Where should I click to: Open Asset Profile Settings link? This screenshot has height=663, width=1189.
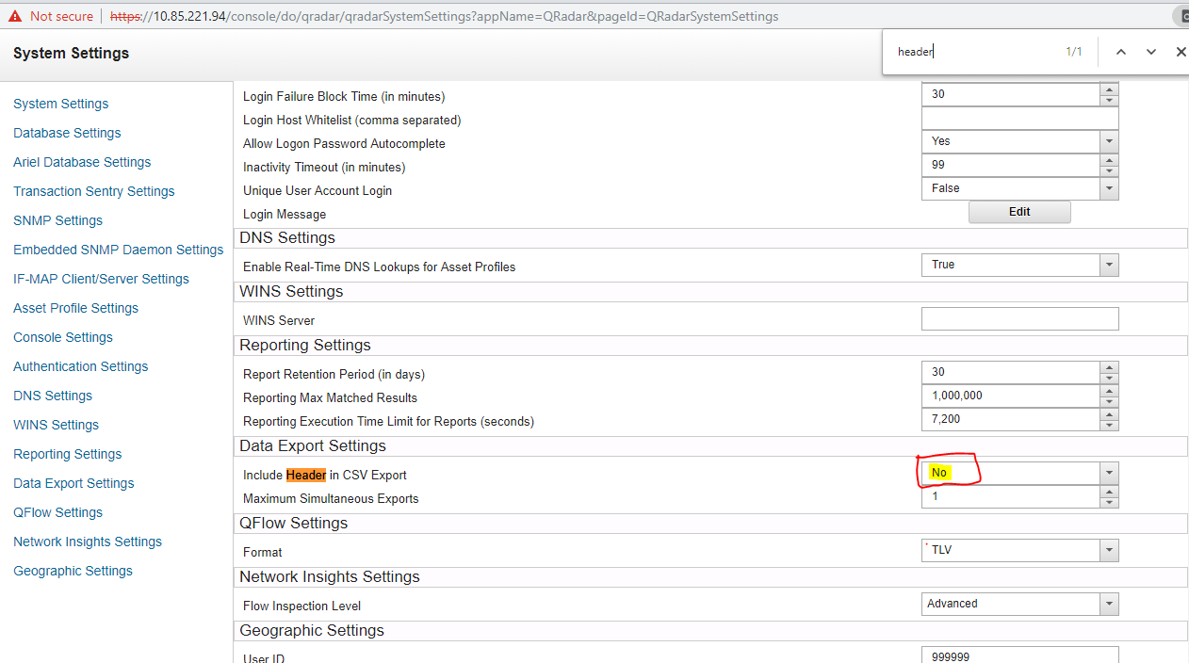tap(75, 308)
